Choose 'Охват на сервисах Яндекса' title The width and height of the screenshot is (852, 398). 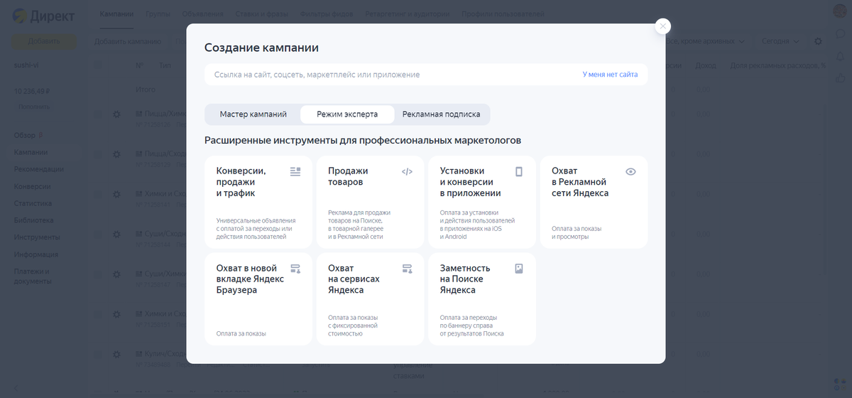pyautogui.click(x=354, y=279)
